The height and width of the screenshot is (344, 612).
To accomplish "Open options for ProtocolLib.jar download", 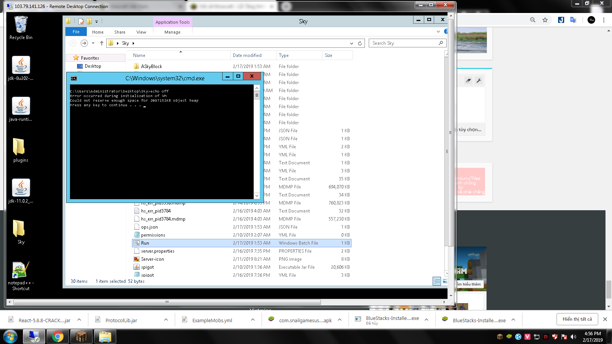I will tap(166, 320).
